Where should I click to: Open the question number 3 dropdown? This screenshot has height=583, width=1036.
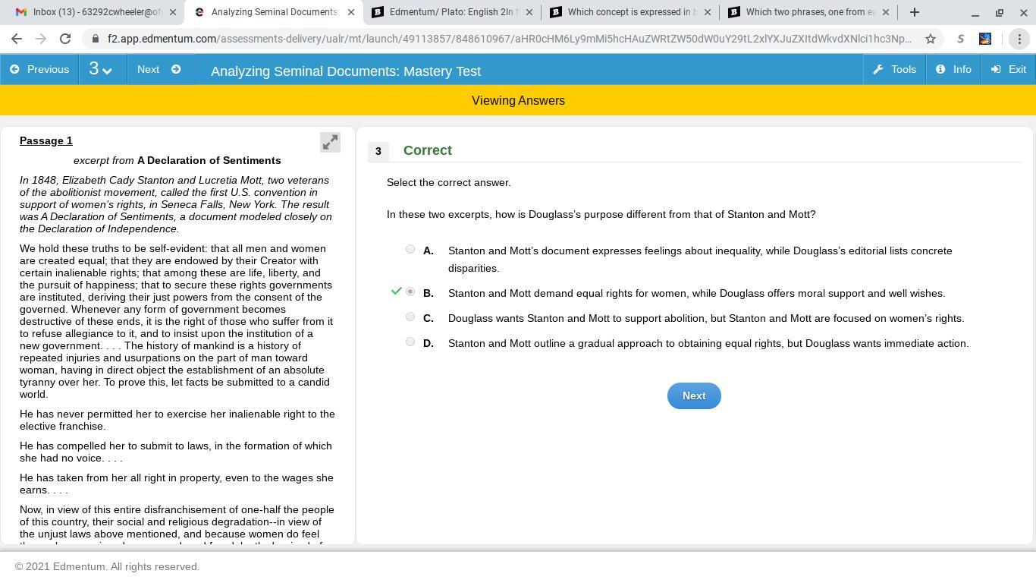tap(102, 69)
